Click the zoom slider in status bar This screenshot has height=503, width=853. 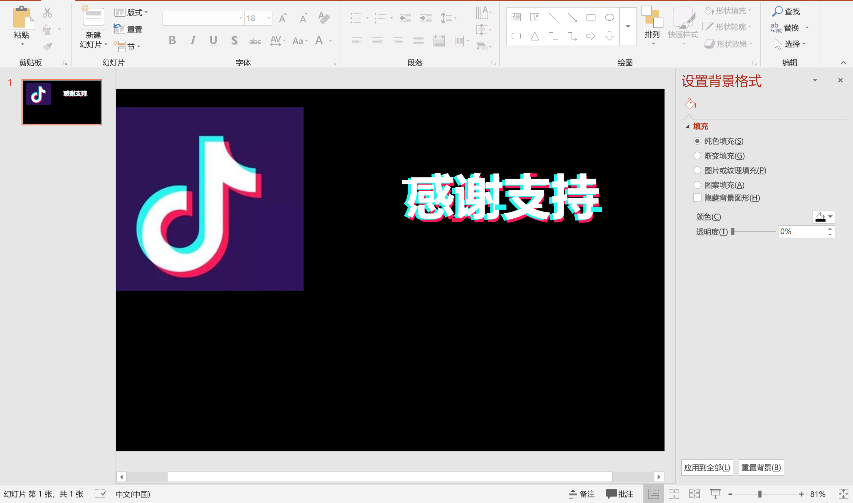[765, 494]
